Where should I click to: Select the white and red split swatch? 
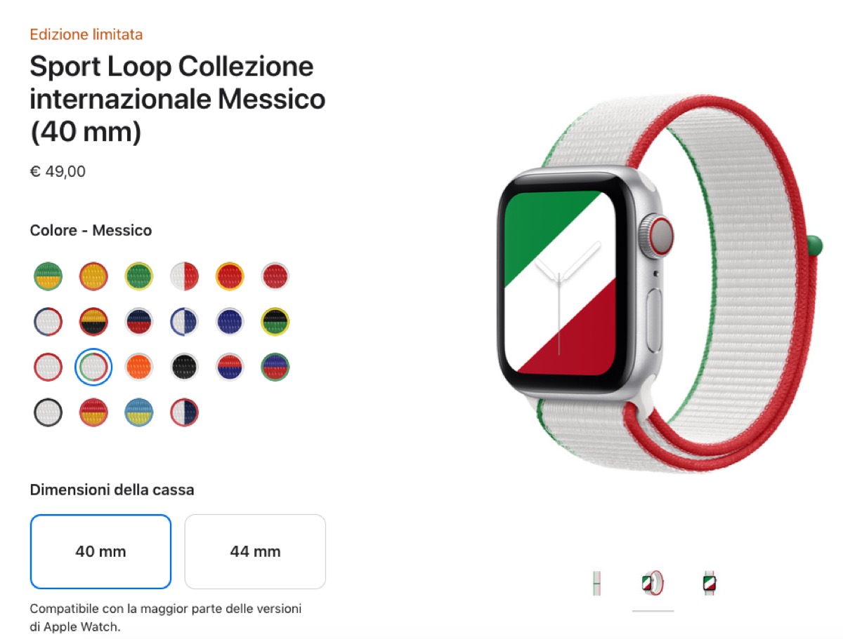pyautogui.click(x=184, y=276)
